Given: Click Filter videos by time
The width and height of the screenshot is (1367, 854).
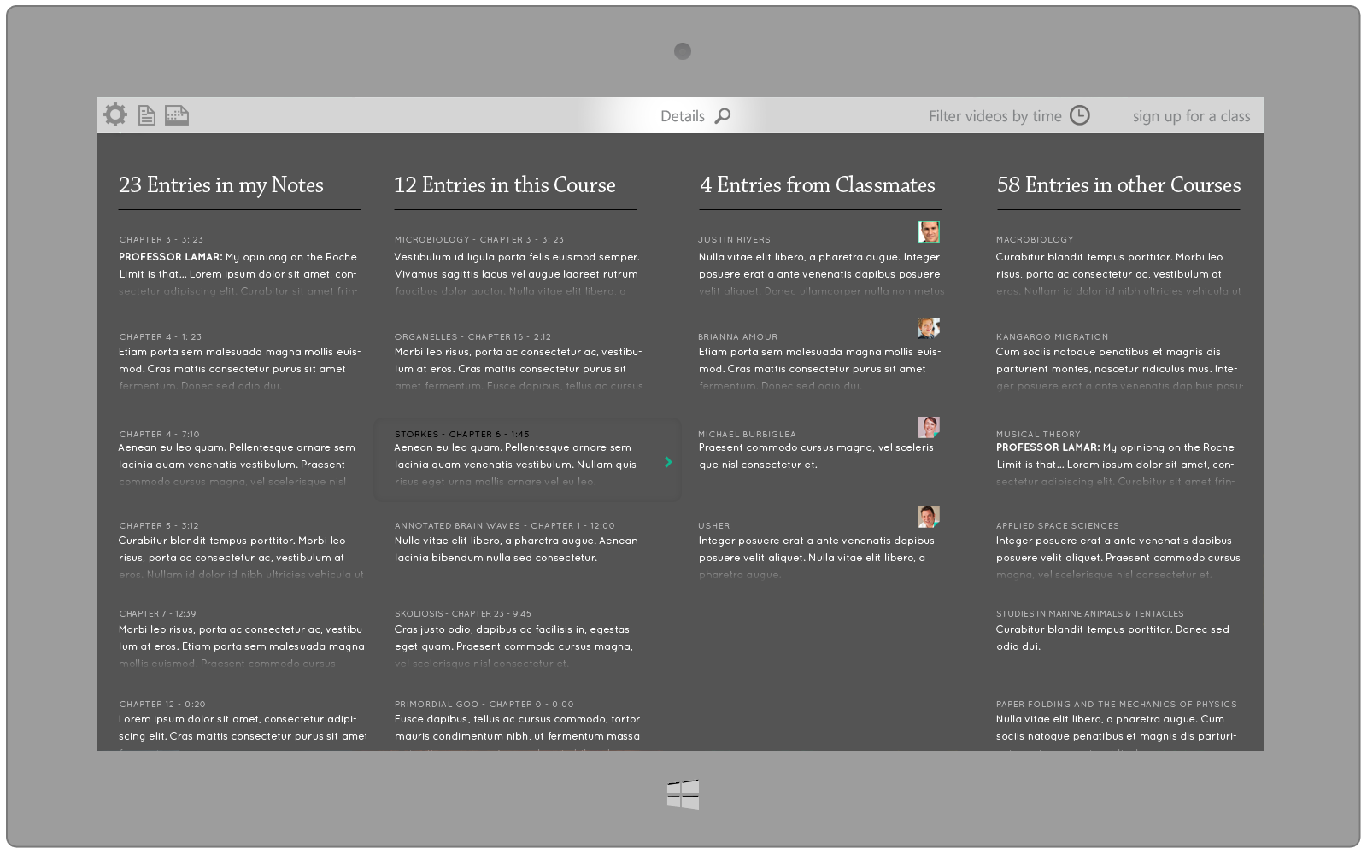Looking at the screenshot, I should tap(995, 116).
